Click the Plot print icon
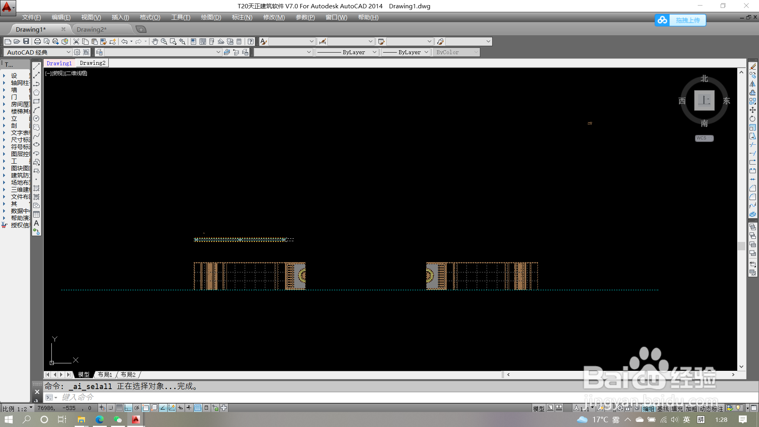The height and width of the screenshot is (427, 759). click(x=38, y=42)
